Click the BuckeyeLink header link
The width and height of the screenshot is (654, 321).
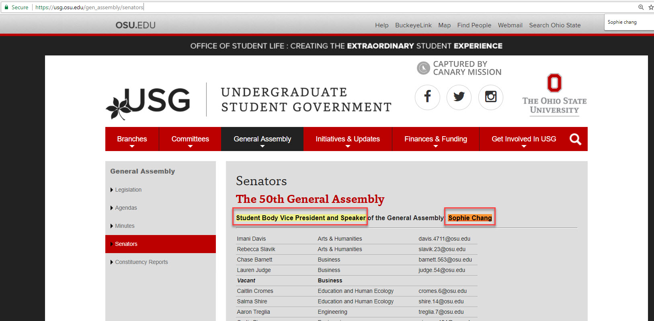[x=413, y=25]
